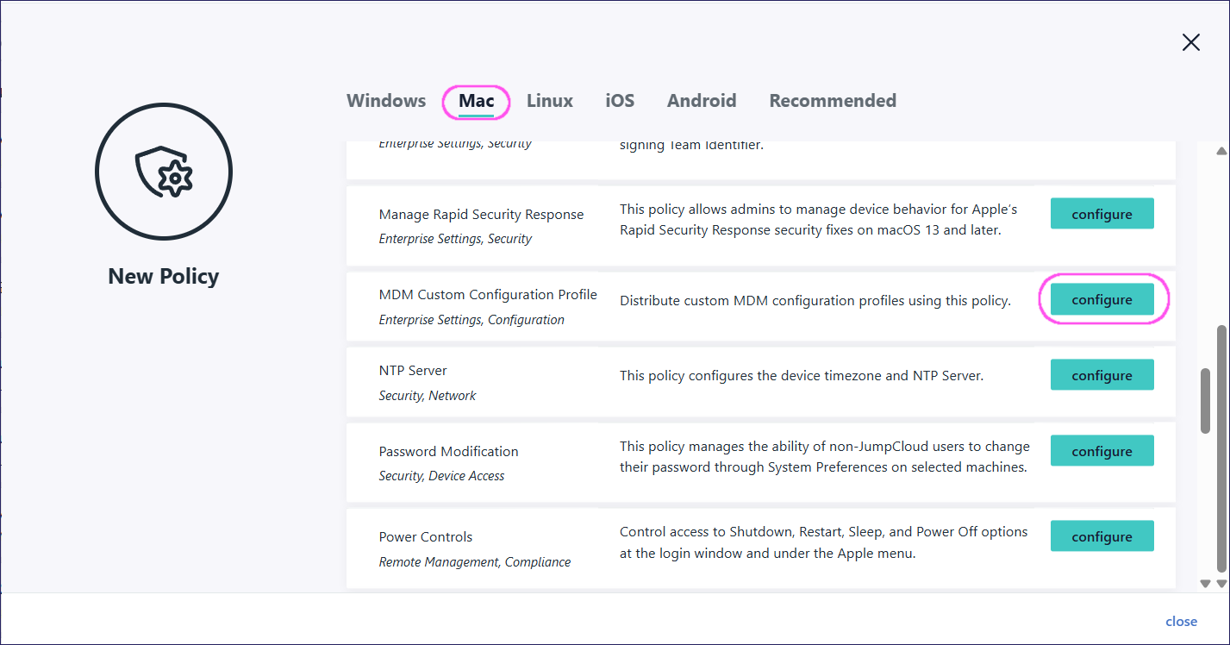
Task: Select the NTP Server policy title
Action: [413, 371]
